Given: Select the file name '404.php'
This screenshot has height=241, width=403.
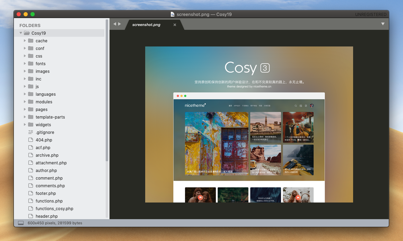Looking at the screenshot, I should tap(44, 140).
